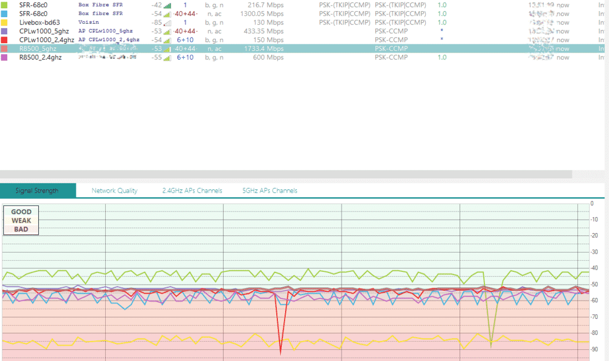Click the signal bars icon for CPLw1000_2,4ghz

click(167, 40)
